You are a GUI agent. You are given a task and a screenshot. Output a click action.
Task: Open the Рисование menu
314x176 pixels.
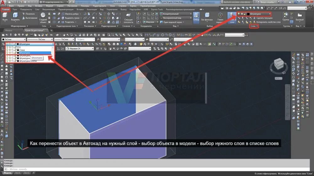tap(72, 6)
